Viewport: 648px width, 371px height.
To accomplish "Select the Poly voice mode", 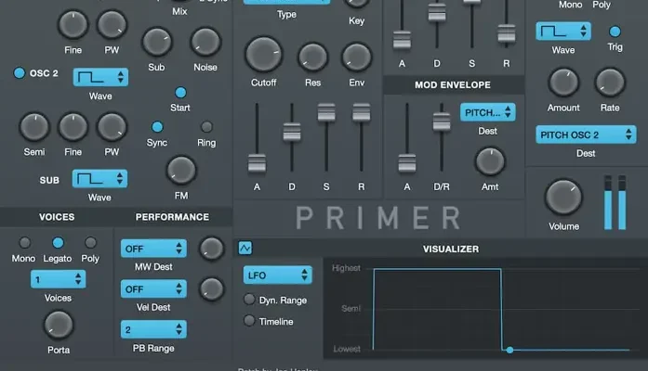I will click(91, 243).
